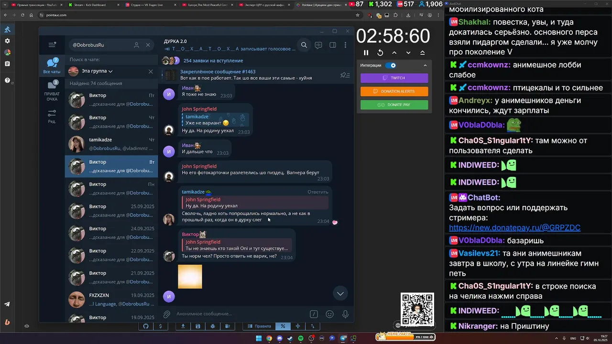Click the DONATION ALERTS button

coord(394,91)
